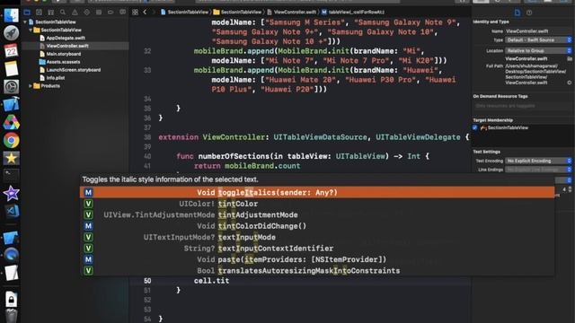This screenshot has width=575, height=323.
Task: Show the File inspector
Action: click(517, 13)
